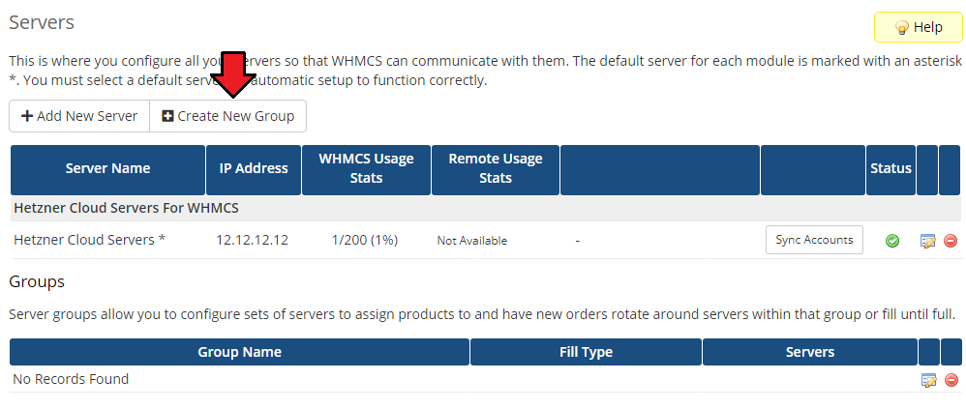The width and height of the screenshot is (966, 409).
Task: Click the Status column header
Action: click(891, 170)
